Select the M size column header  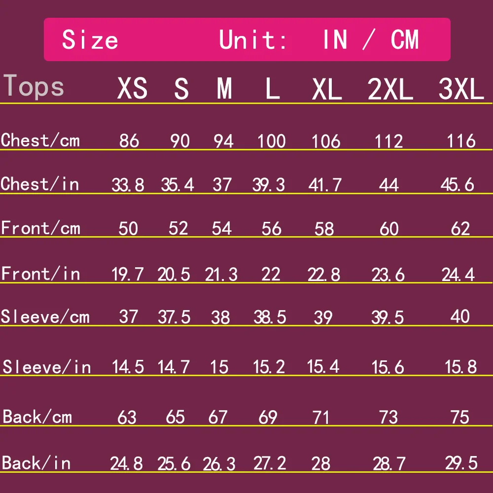224,89
